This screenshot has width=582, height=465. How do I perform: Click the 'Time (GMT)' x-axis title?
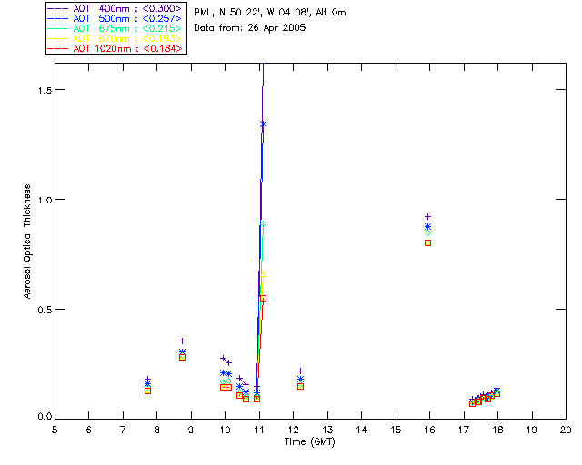(x=309, y=442)
